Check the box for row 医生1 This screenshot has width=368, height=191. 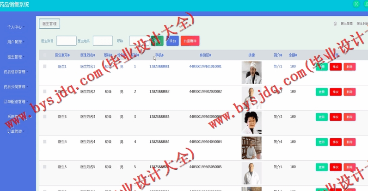click(x=44, y=67)
